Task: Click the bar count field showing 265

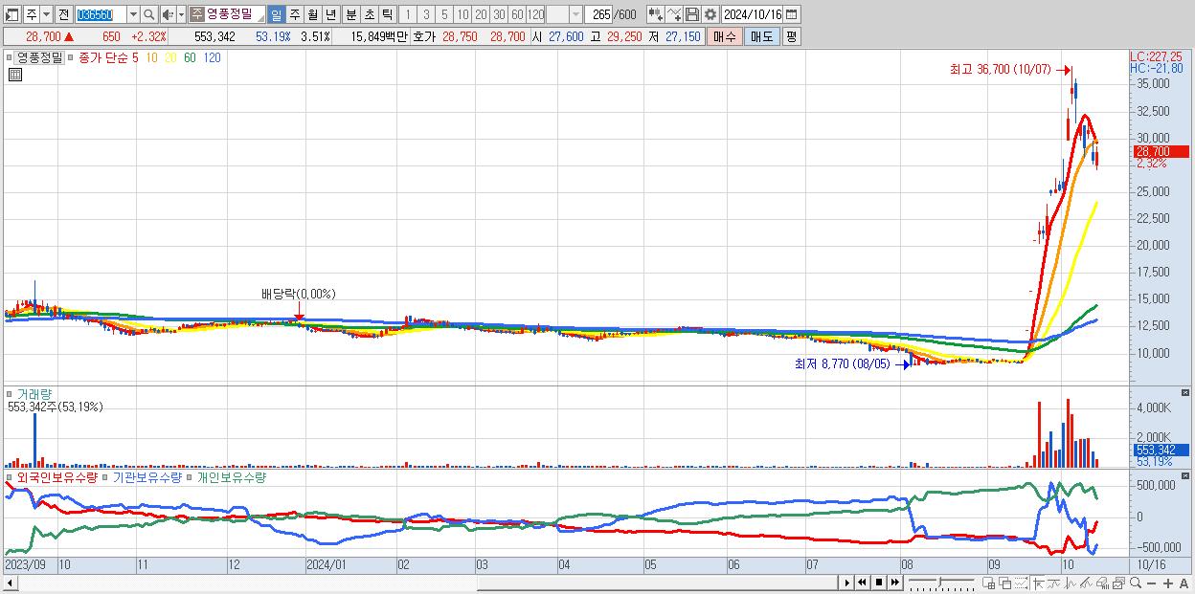Action: [599, 14]
